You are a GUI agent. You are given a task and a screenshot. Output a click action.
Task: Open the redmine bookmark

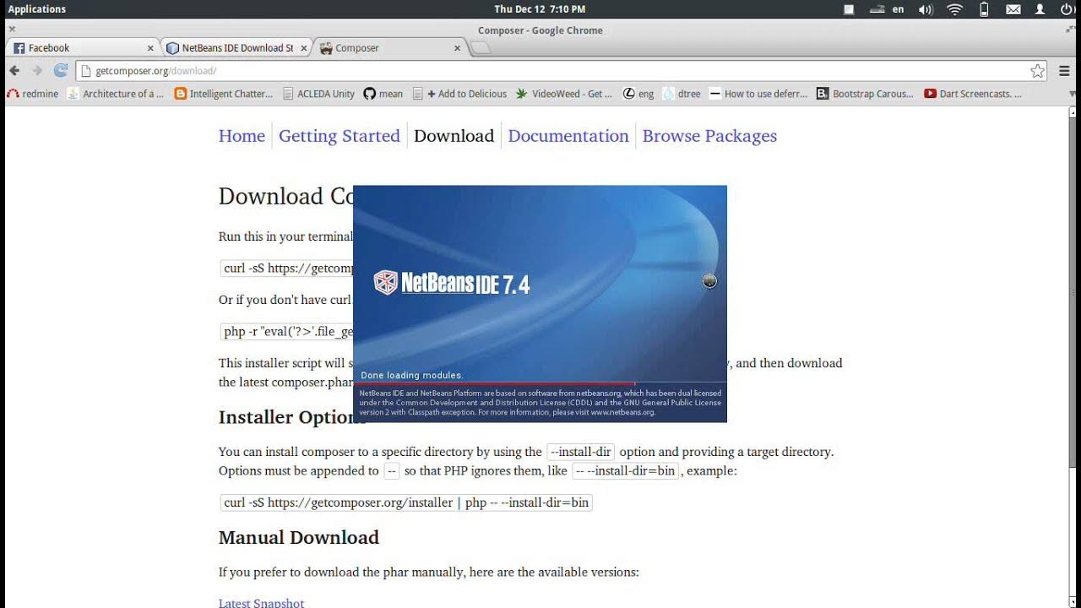click(32, 94)
